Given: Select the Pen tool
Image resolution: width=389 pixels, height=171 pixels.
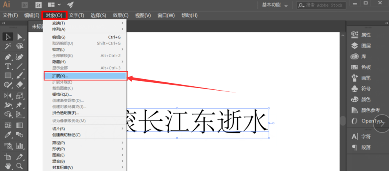Looking at the screenshot, I should click(x=8, y=57).
